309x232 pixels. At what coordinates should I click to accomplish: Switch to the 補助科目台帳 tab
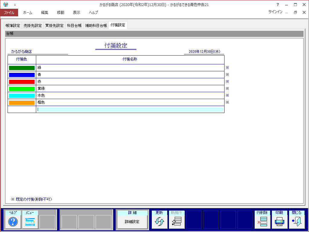(x=96, y=25)
